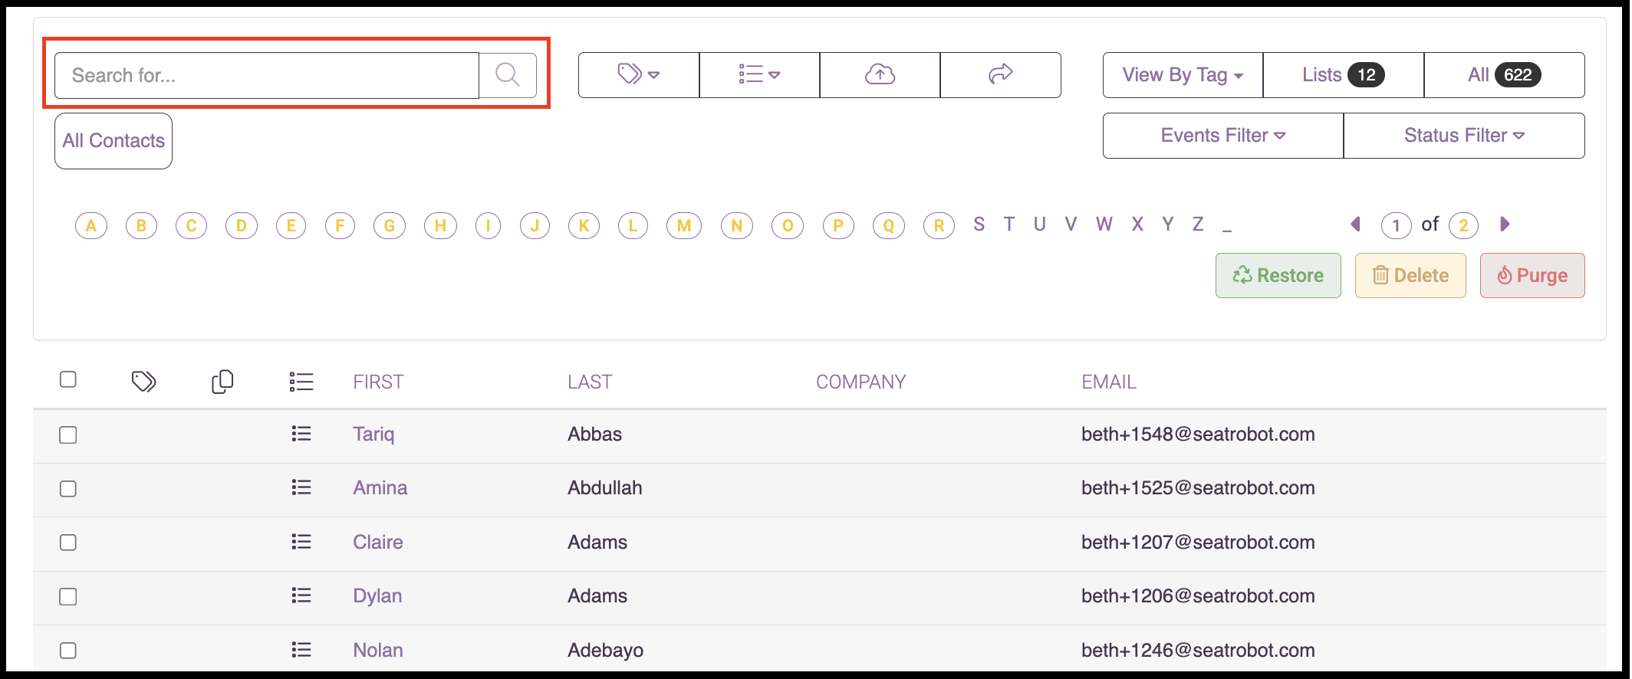The image size is (1632, 679).
Task: Sort by the EMAIL column header
Action: click(x=1109, y=382)
